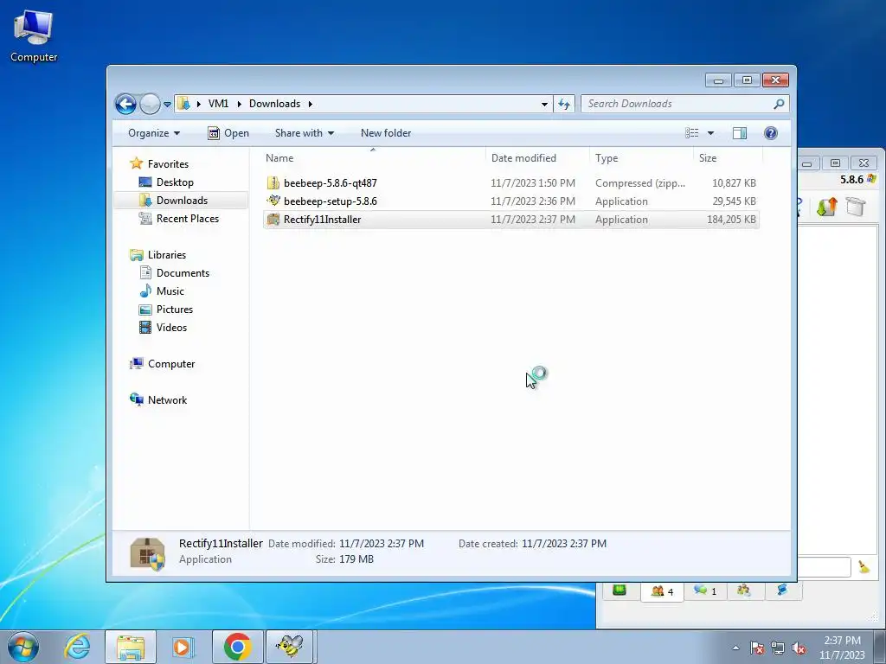
Task: Open the Music library
Action: tap(170, 290)
